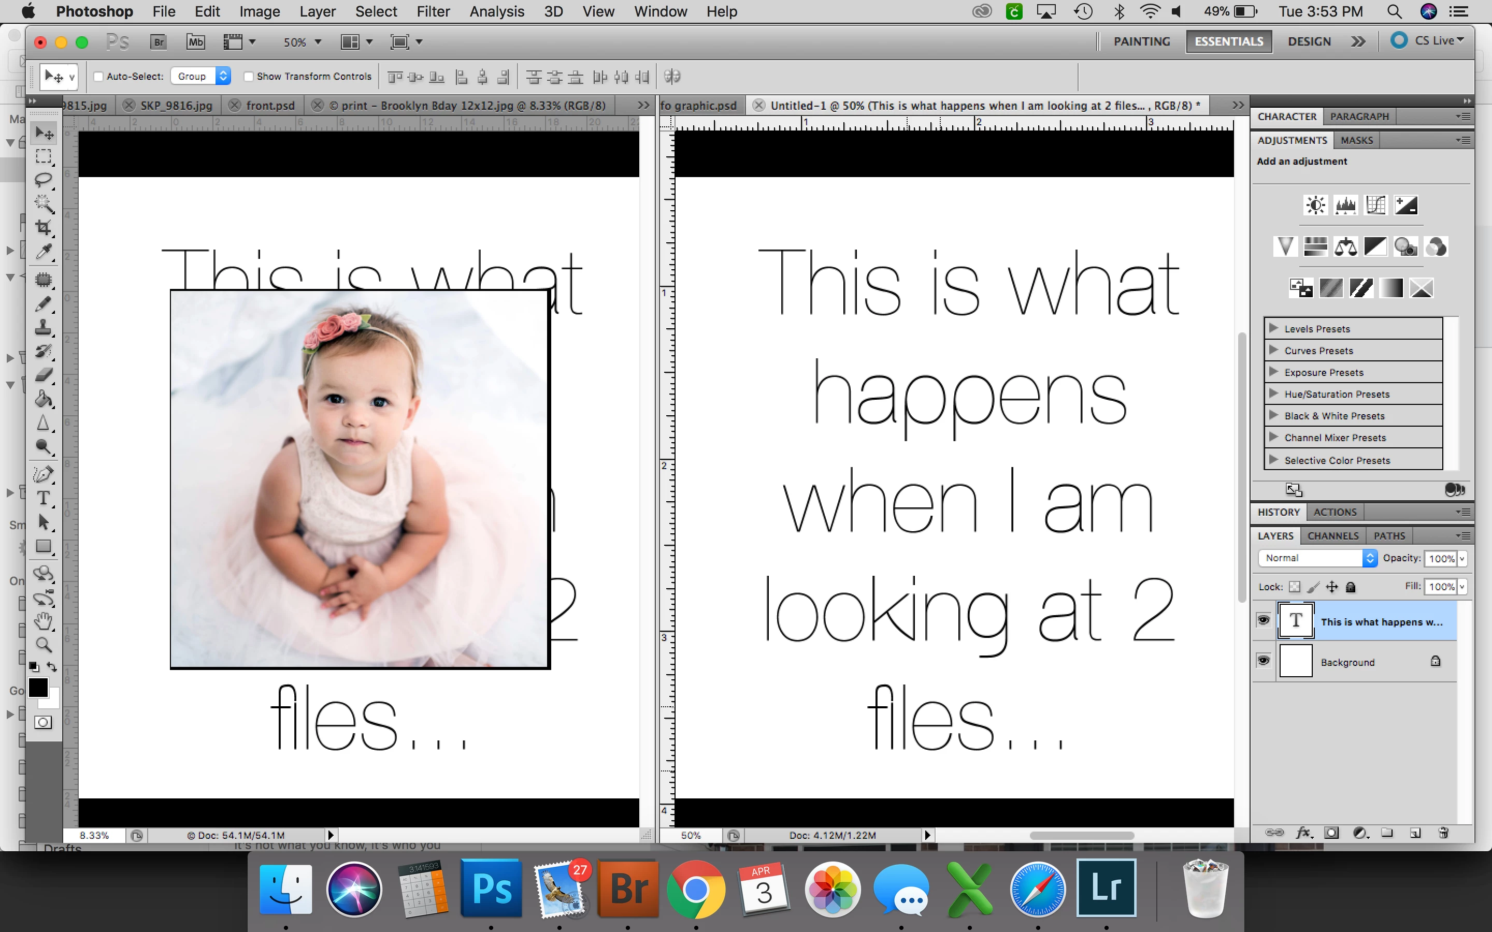The image size is (1492, 932).
Task: Delete layer using the trash icon
Action: [1443, 833]
